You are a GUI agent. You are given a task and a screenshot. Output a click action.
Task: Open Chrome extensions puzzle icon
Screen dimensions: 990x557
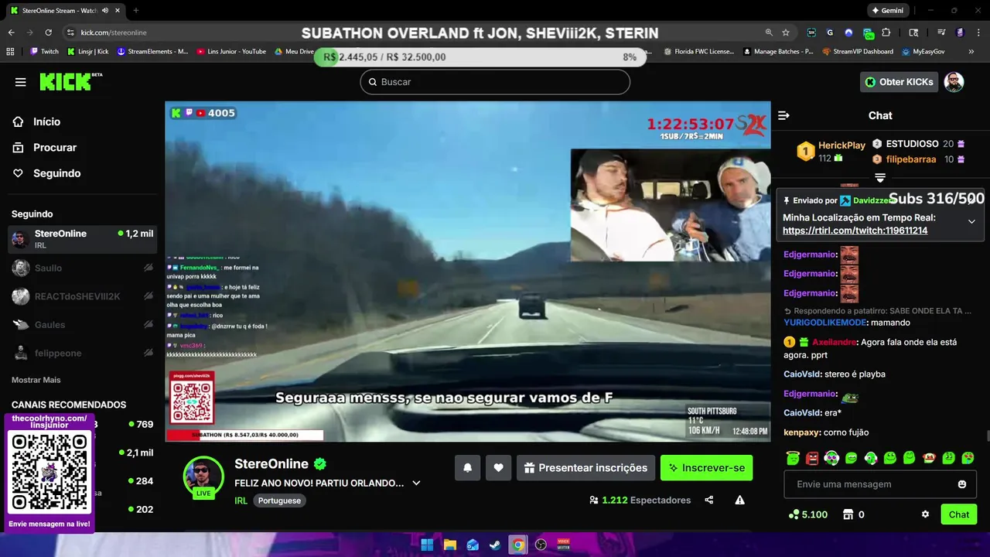coord(886,32)
